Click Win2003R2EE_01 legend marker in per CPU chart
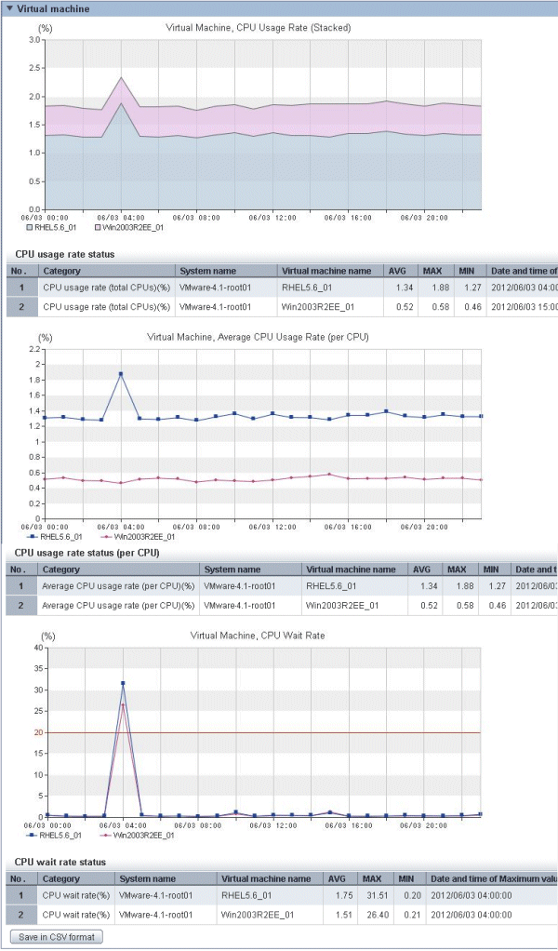558x951 pixels. [x=105, y=537]
